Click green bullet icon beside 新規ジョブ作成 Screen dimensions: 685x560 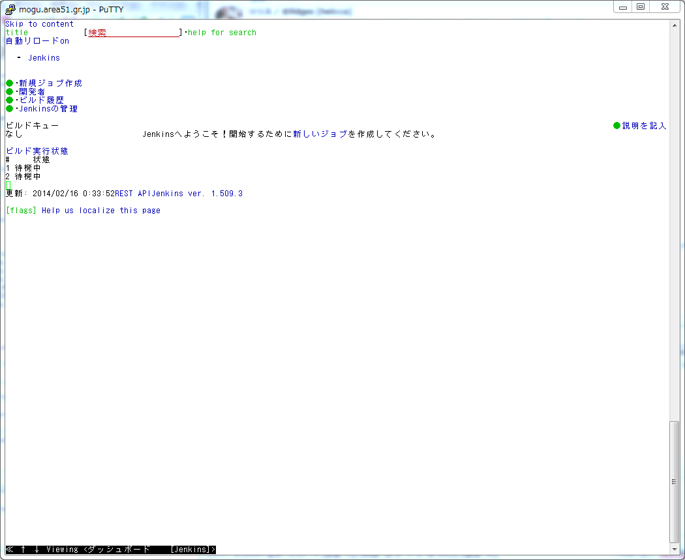point(10,83)
